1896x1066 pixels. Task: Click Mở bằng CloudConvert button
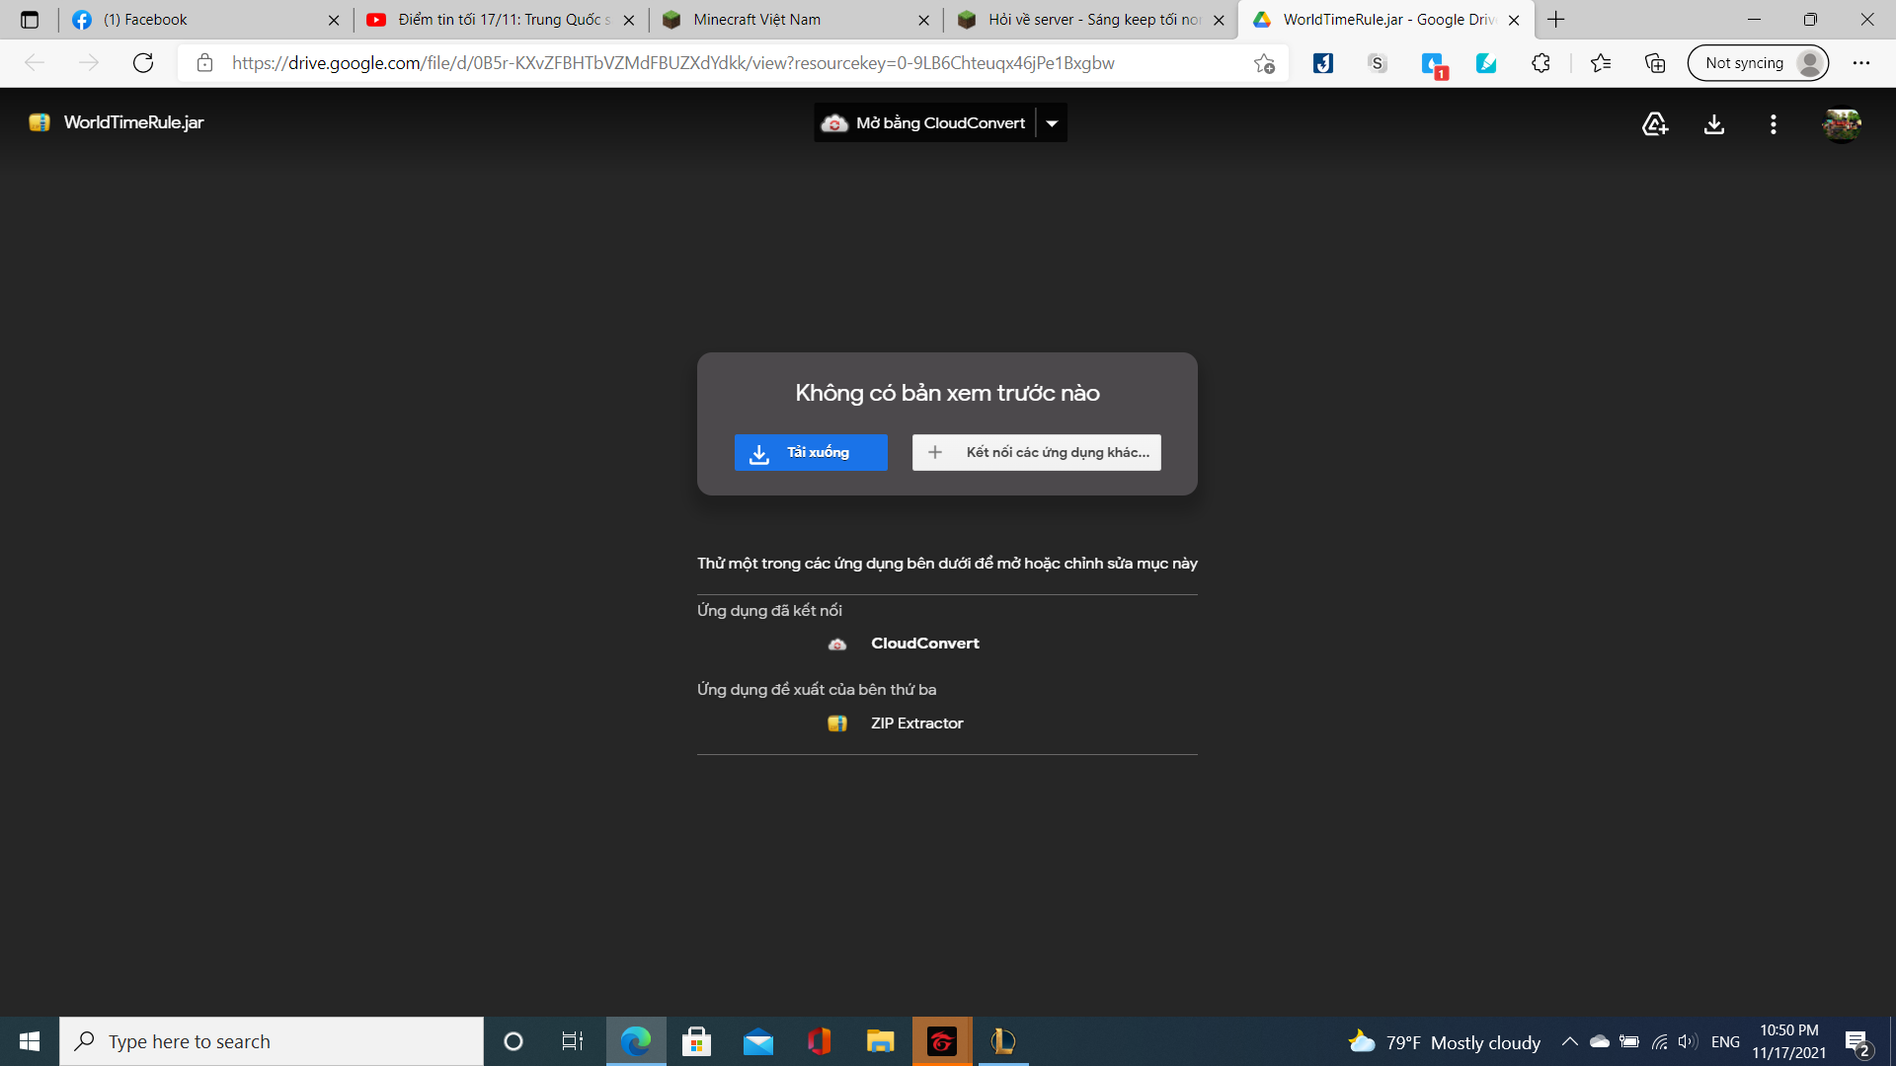(925, 123)
